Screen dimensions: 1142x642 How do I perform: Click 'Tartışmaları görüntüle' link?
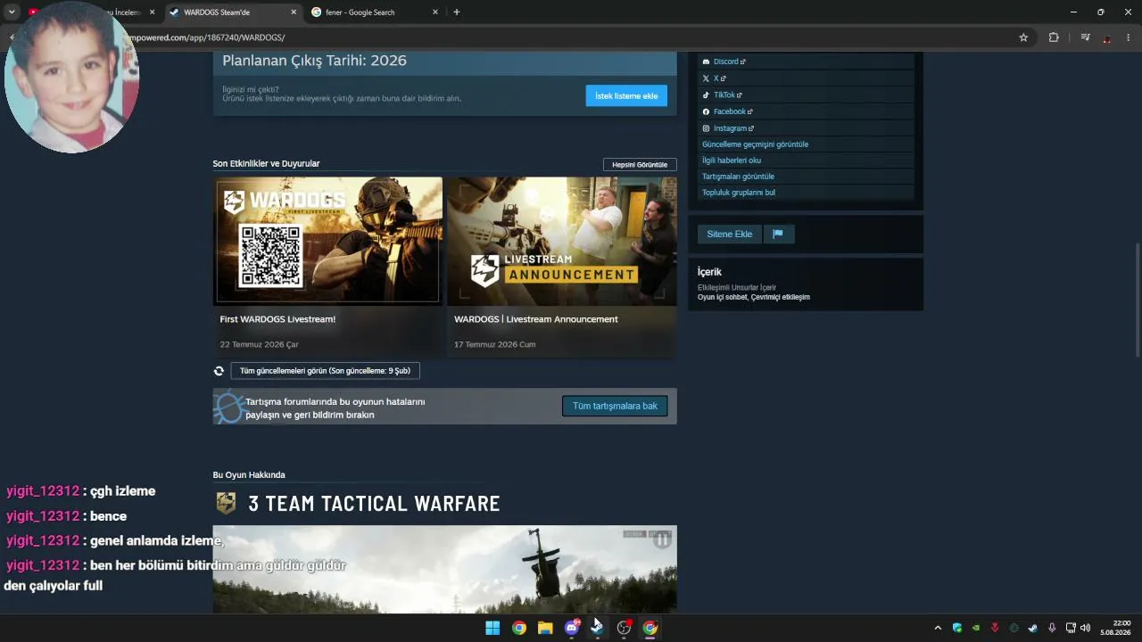click(738, 177)
